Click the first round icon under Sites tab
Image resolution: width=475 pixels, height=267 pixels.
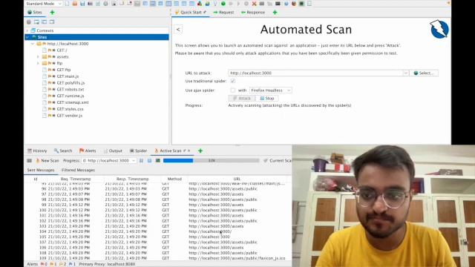29,22
